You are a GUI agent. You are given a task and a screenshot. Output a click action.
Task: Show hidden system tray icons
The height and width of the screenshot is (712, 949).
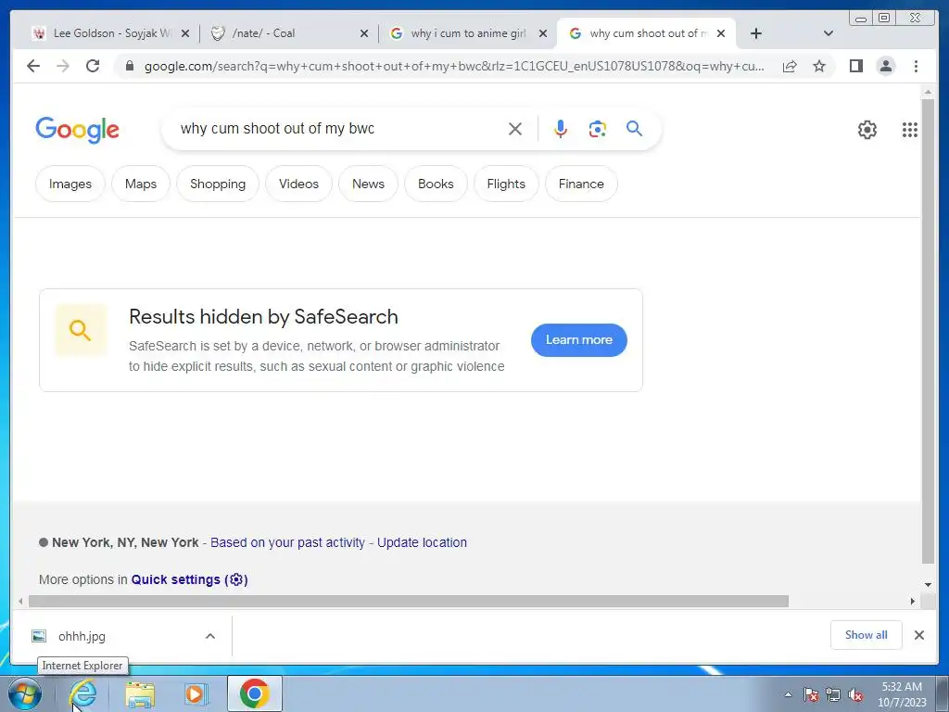pyautogui.click(x=788, y=694)
